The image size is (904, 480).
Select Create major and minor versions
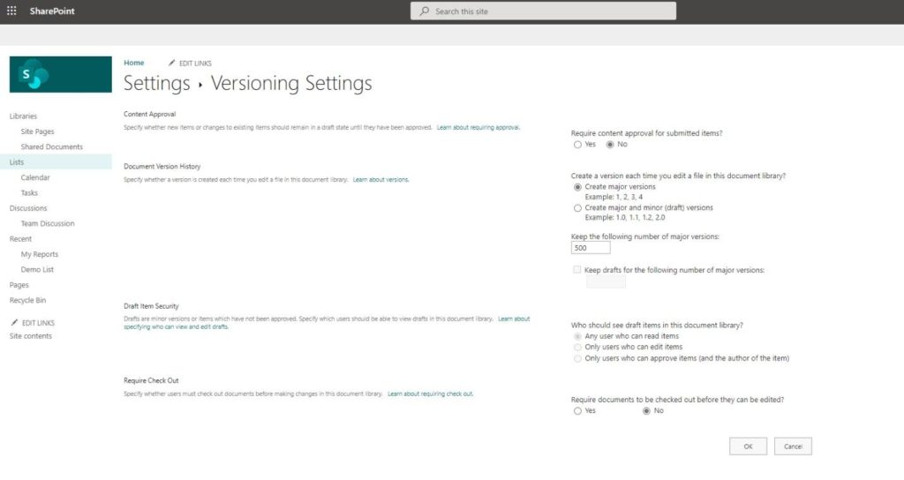click(577, 208)
